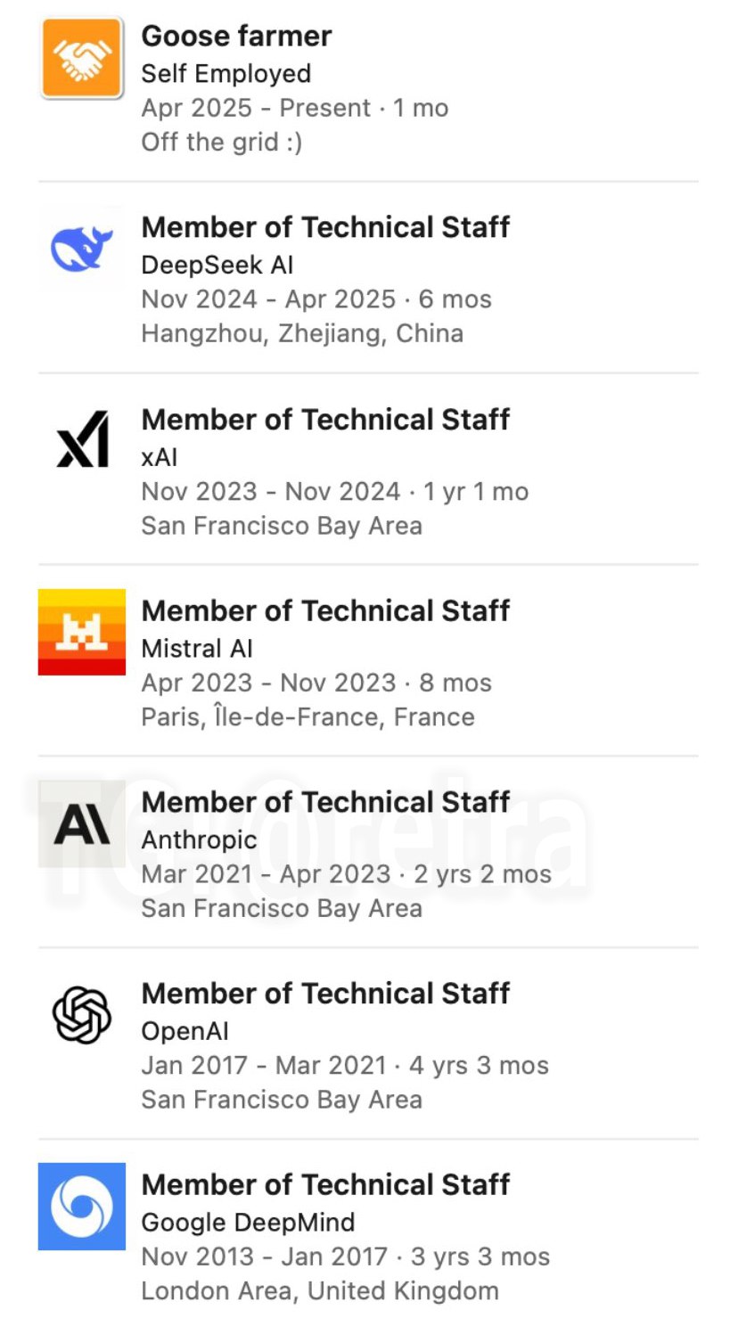Click the Paris, Île-de-France, France location
Screen dimensions: 730x1318
308,717
